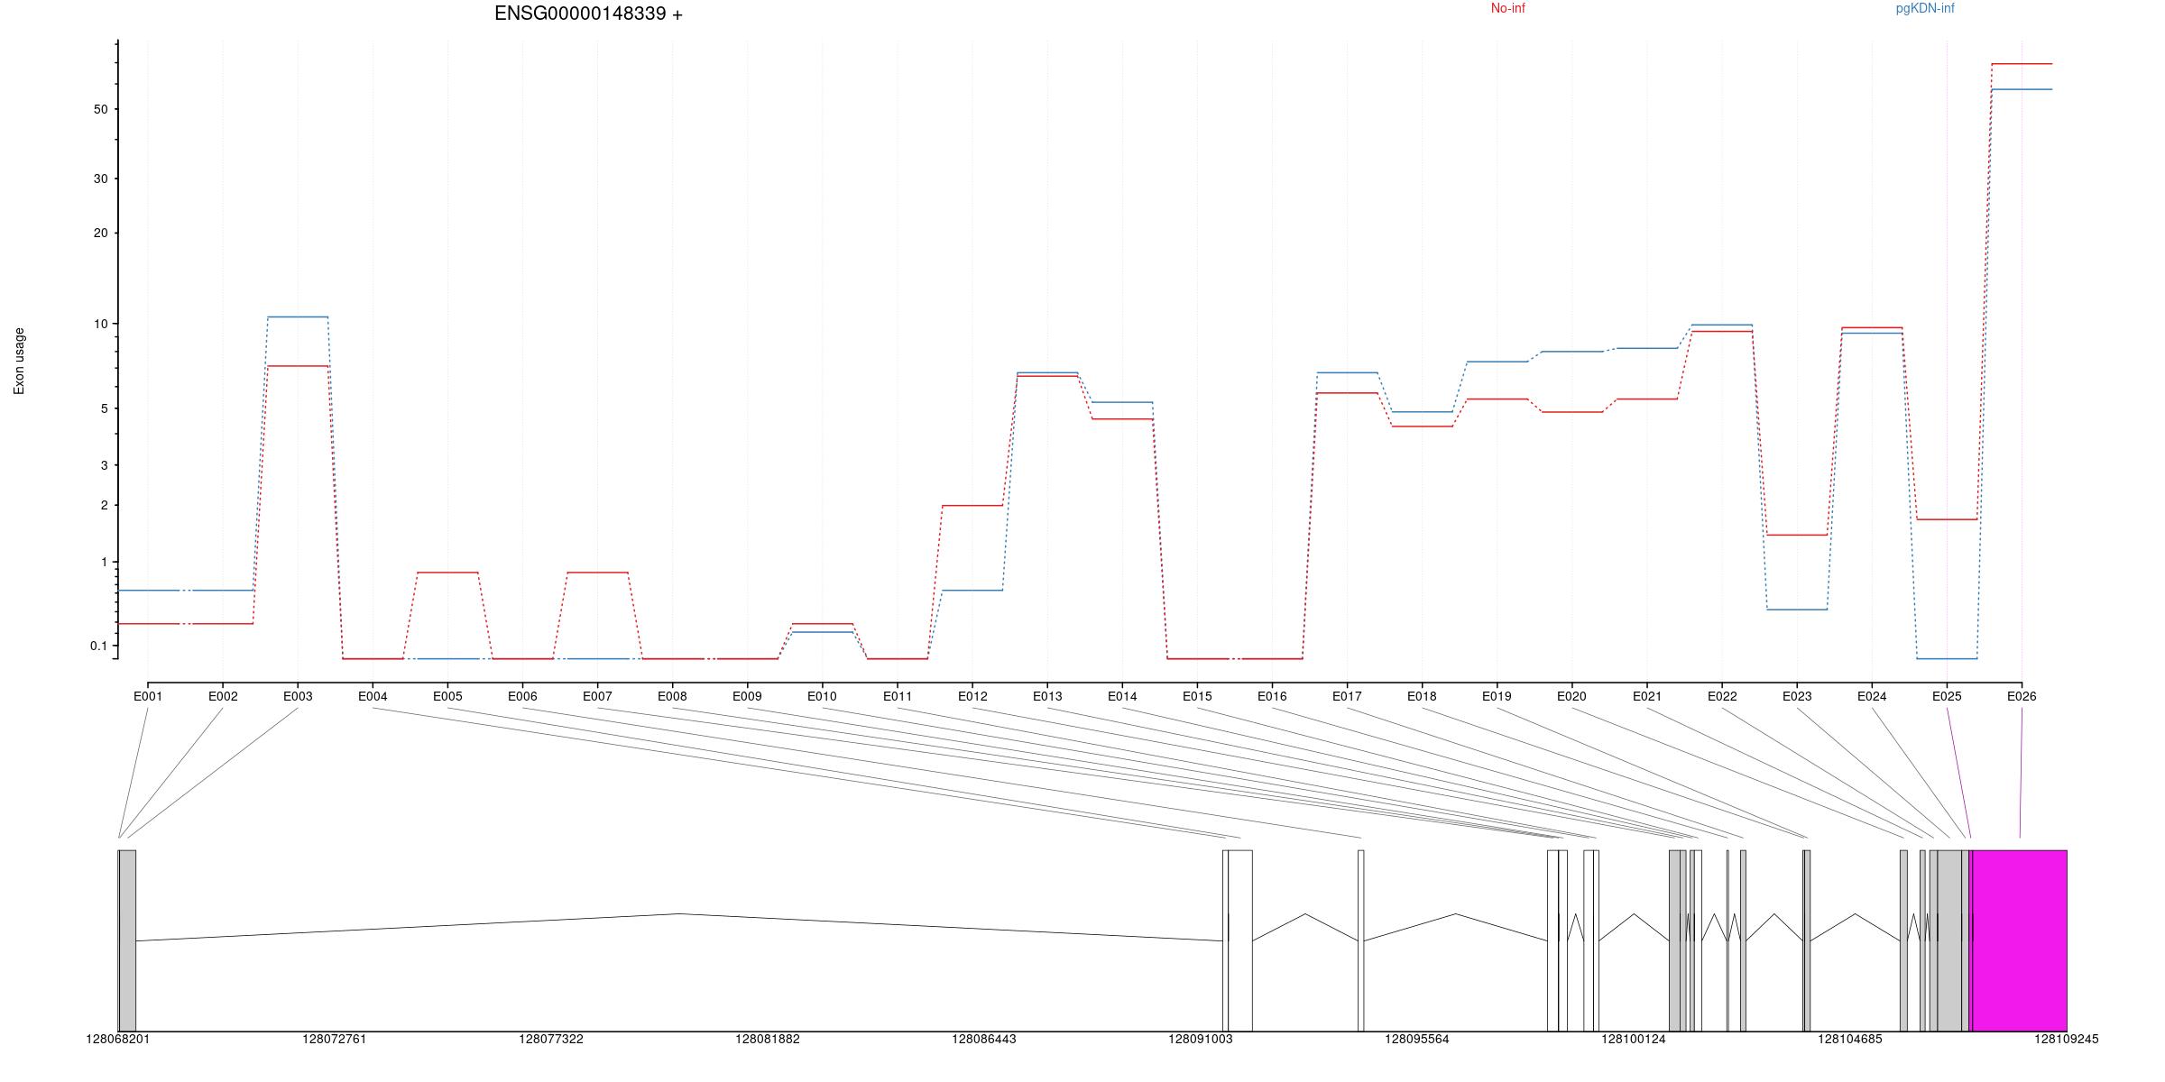This screenshot has height=1082, width=2165.
Task: Click the E020 exon label
Action: click(x=1571, y=696)
